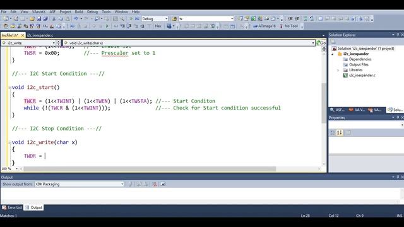Click the Save All icon
This screenshot has width=404, height=227.
tap(45, 19)
